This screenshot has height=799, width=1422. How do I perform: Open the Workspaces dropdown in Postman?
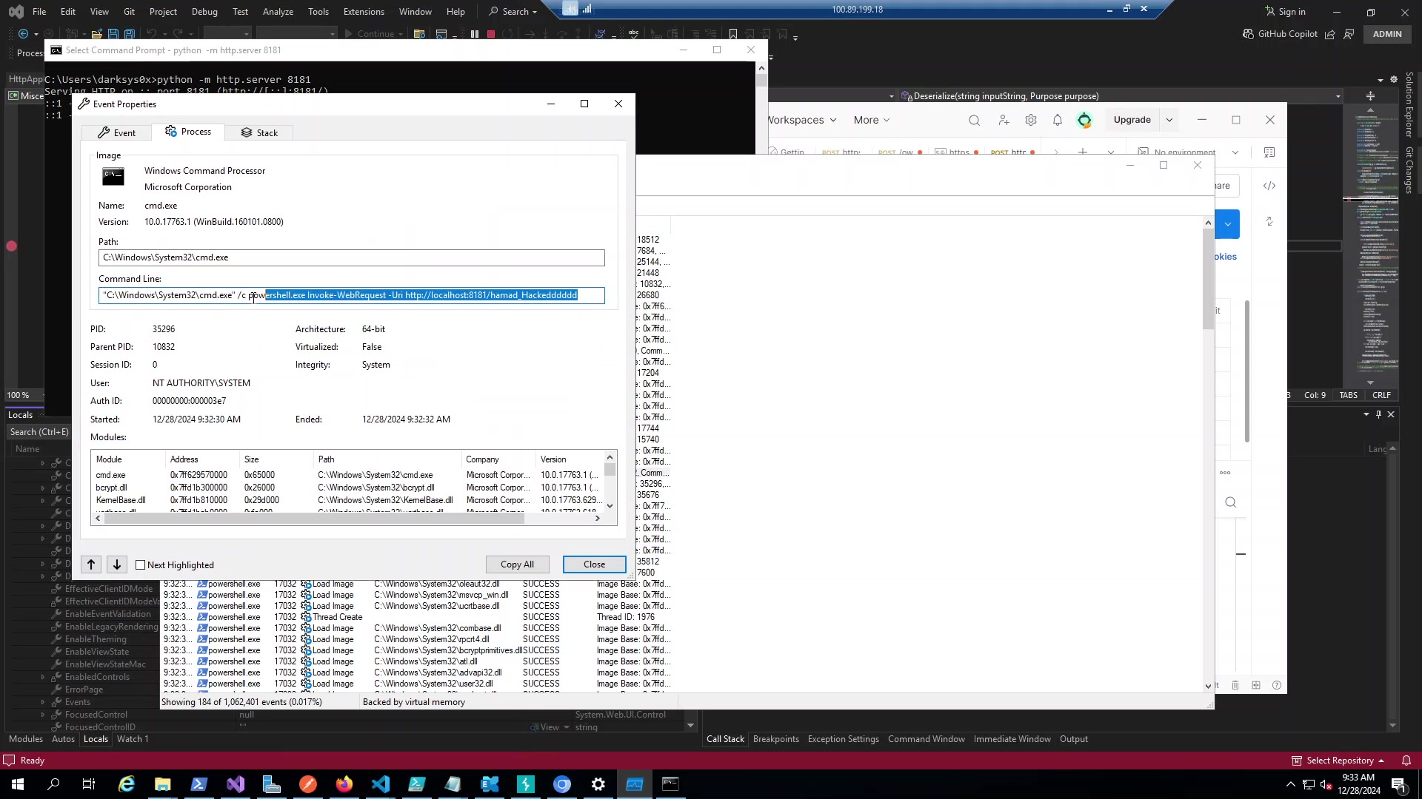pyautogui.click(x=802, y=120)
